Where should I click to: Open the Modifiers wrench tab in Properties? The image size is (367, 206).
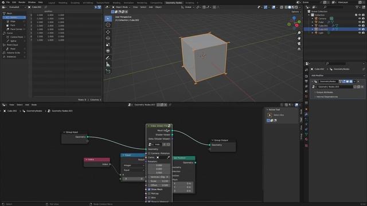[306, 114]
